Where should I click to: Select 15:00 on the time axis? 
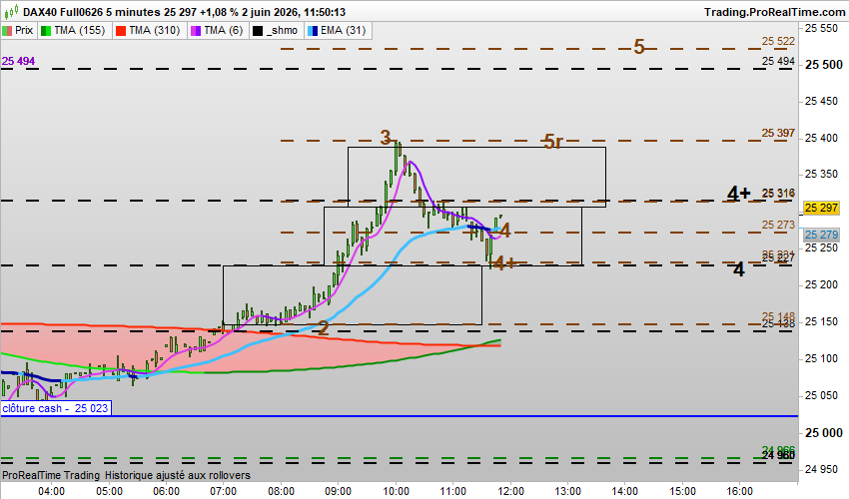pos(682,491)
